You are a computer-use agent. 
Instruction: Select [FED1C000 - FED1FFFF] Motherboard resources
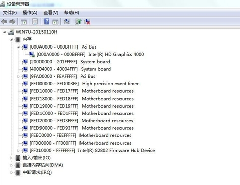[82, 113]
